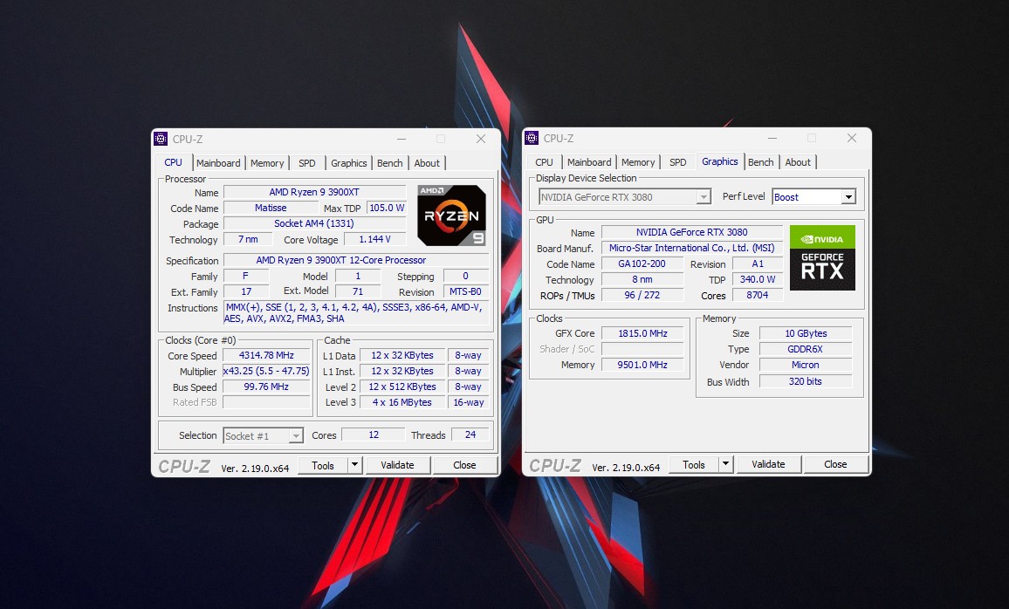1009x609 pixels.
Task: Minimize the right CPU-Z window
Action: tap(772, 138)
